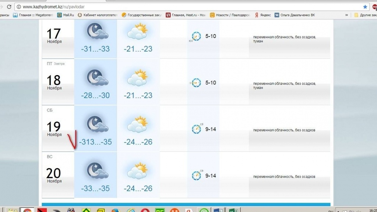Reload the page with the refresh button

click(9, 7)
